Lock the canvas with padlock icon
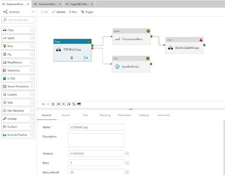This screenshot has height=175, width=225. pos(53,104)
